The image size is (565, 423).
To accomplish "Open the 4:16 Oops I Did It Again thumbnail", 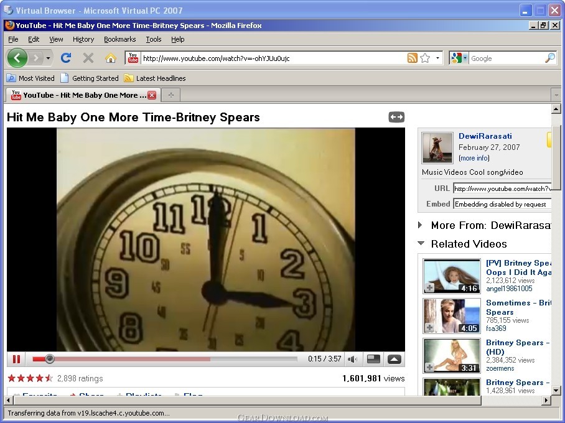I will coord(452,276).
